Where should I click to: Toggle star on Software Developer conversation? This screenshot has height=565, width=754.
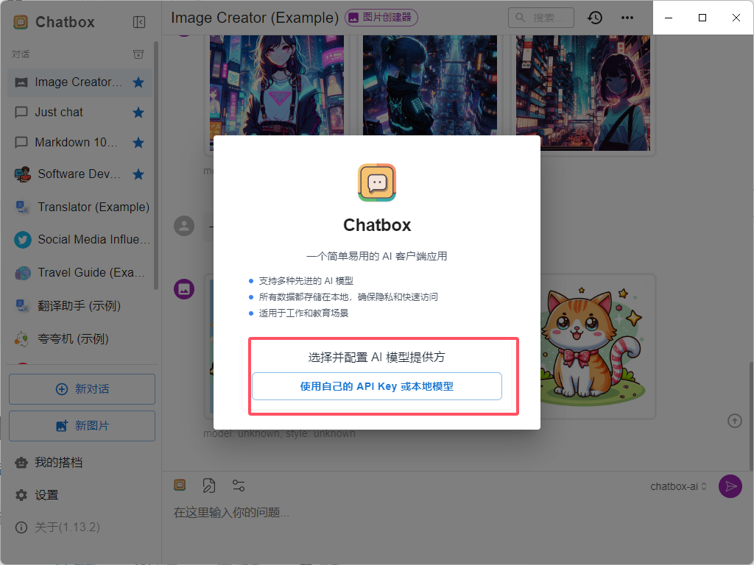(138, 174)
